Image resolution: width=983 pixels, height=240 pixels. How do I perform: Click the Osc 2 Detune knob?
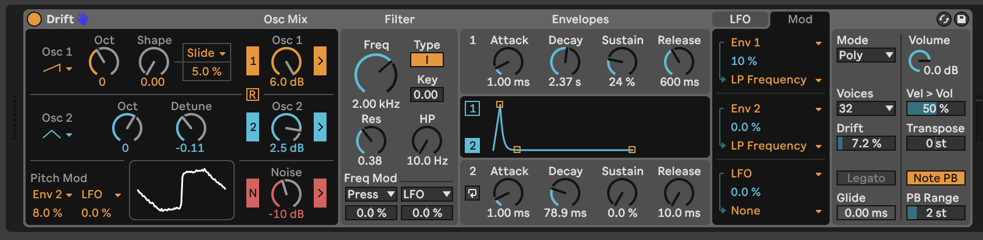click(x=191, y=128)
